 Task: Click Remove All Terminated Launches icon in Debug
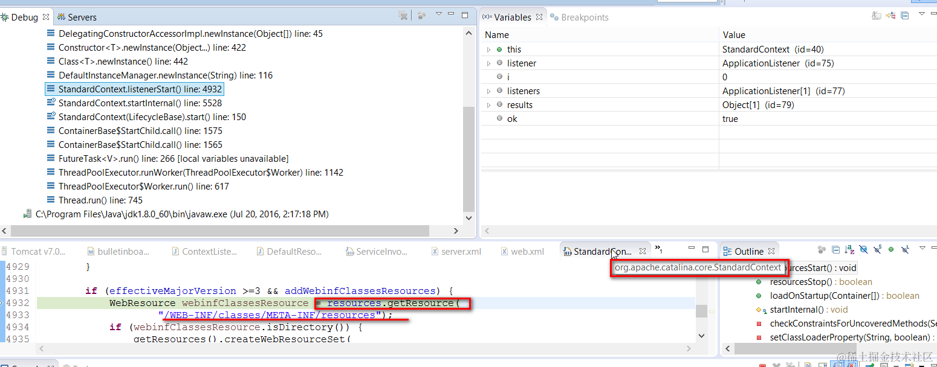(x=403, y=16)
